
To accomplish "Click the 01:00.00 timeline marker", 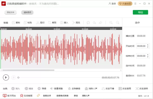I will point(57,29).
